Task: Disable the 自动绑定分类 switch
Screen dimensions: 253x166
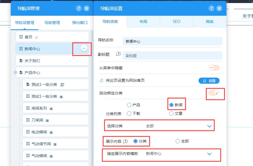Action: coord(214,93)
